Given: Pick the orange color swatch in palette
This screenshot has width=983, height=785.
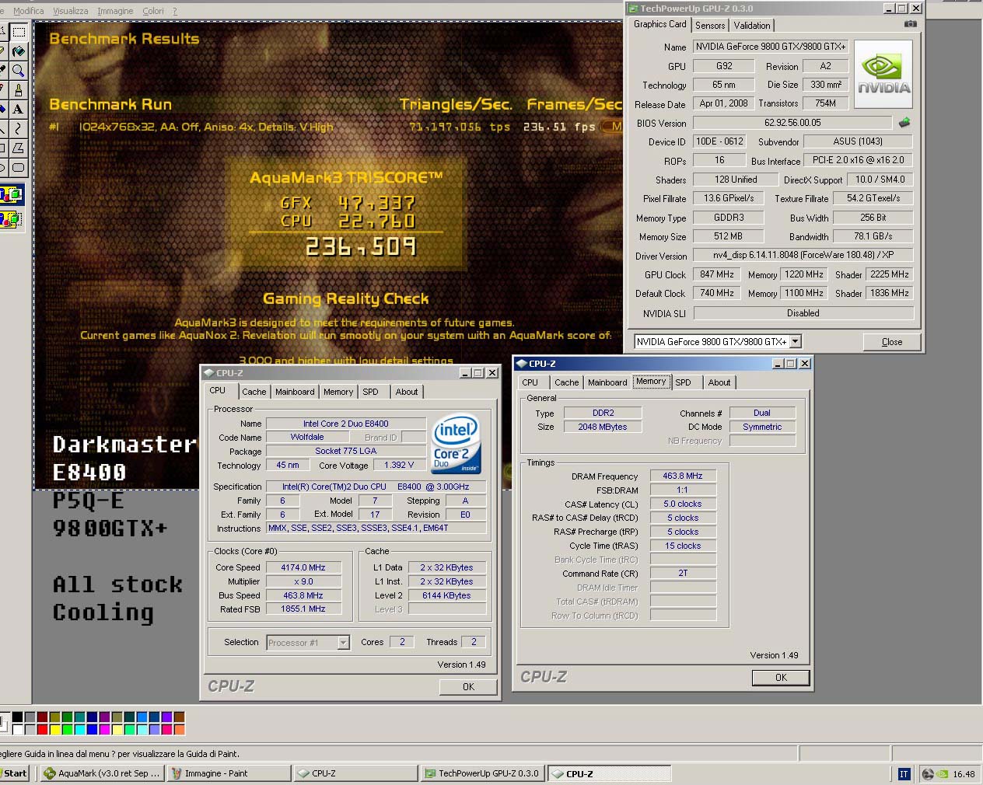Looking at the screenshot, I should 180,729.
